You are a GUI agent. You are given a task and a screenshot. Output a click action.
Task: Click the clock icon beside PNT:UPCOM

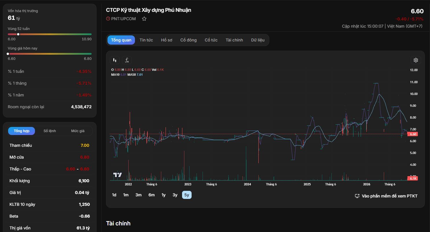(108, 19)
